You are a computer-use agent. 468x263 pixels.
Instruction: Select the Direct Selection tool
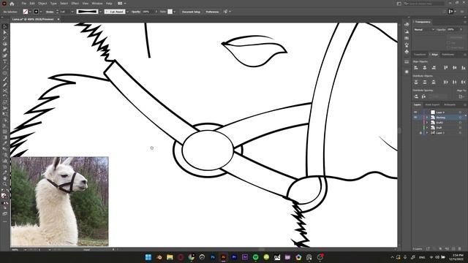pyautogui.click(x=5, y=32)
